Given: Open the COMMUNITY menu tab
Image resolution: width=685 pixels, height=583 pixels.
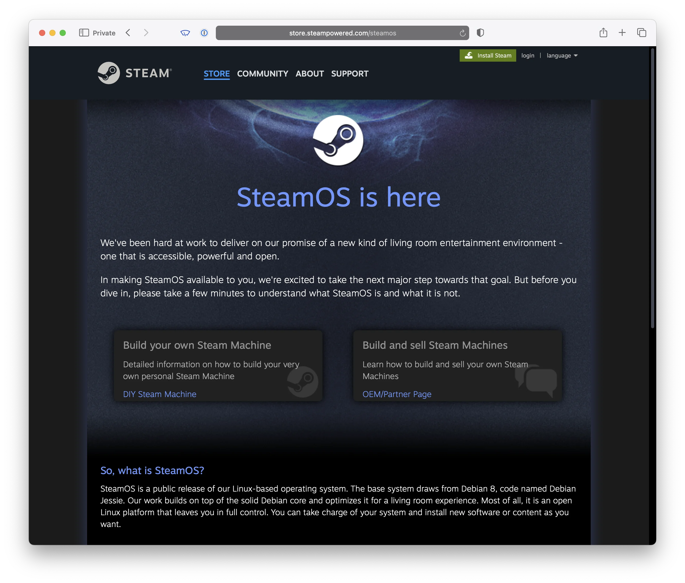Looking at the screenshot, I should tap(263, 74).
